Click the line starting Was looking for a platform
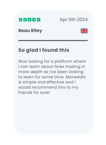The image size is (106, 145). coord(52,61)
